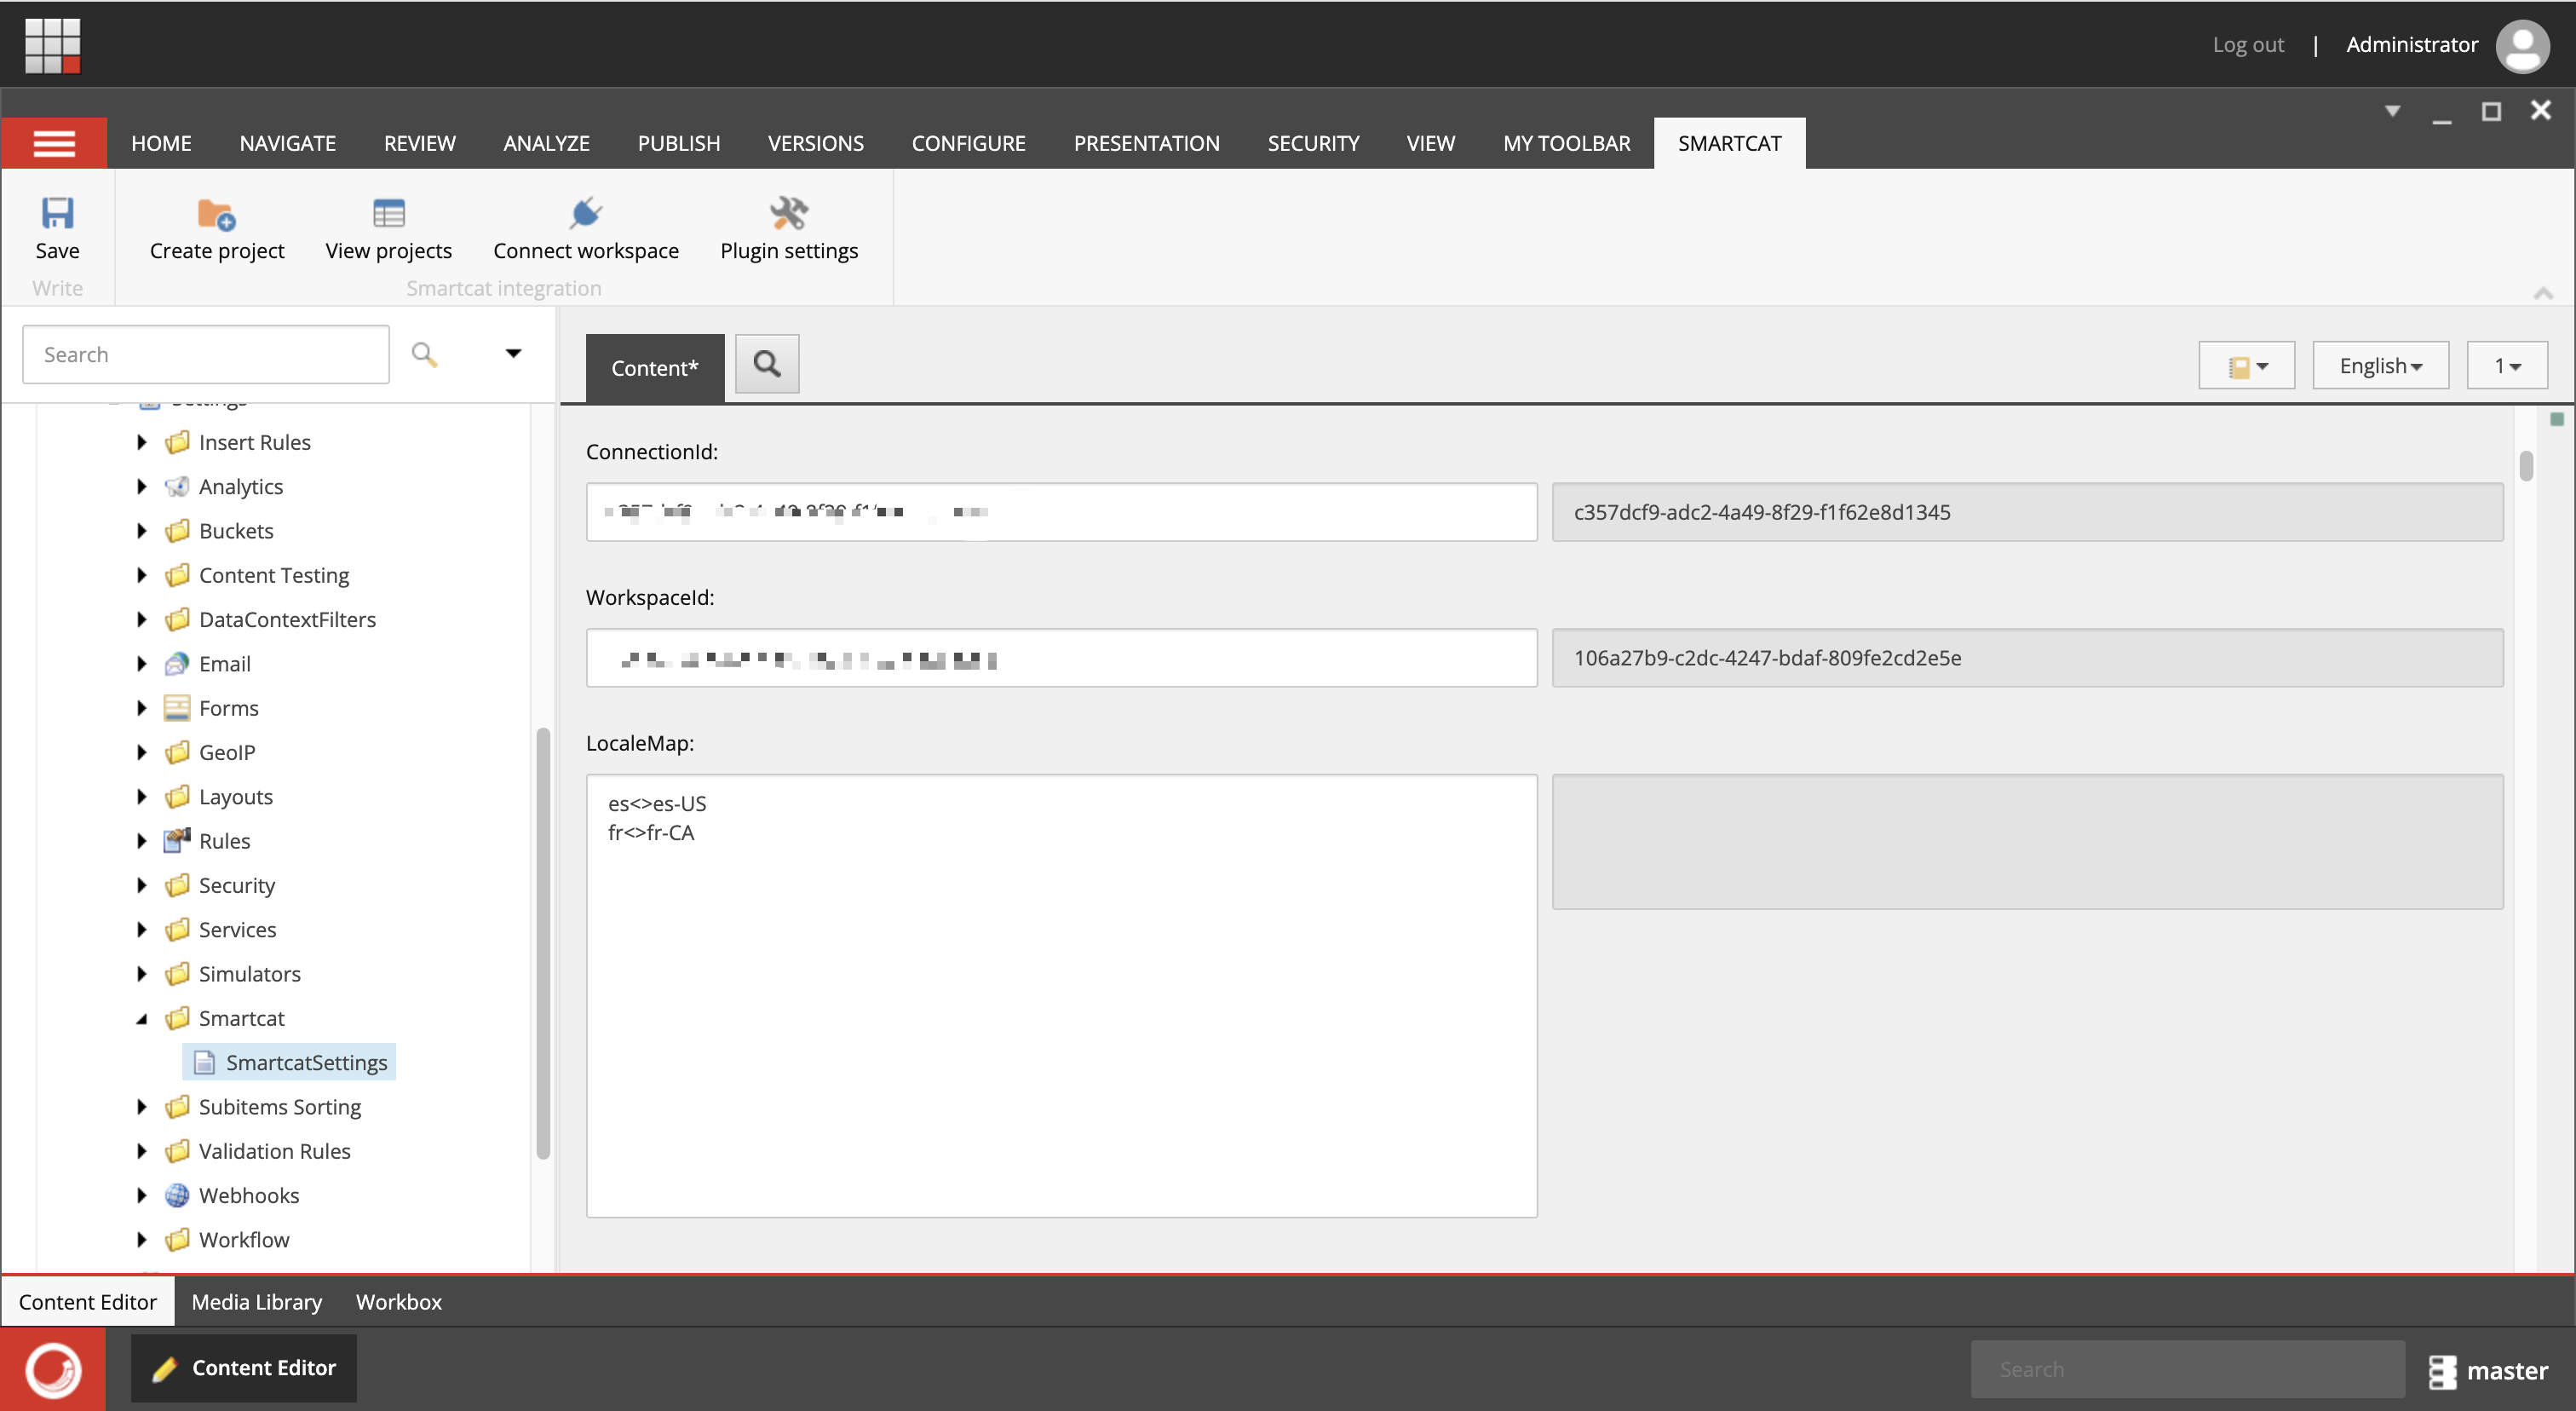The height and width of the screenshot is (1411, 2576).
Task: Click the Buckets folder icon
Action: 177,531
